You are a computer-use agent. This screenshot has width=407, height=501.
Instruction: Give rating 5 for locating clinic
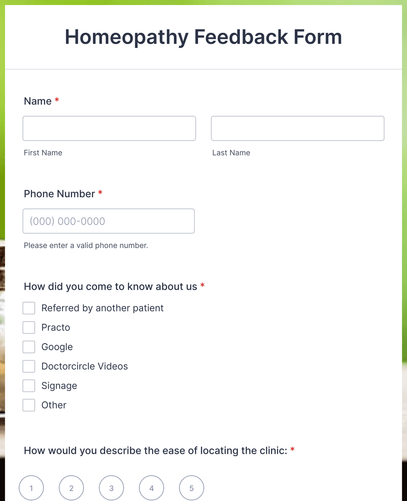pyautogui.click(x=191, y=488)
